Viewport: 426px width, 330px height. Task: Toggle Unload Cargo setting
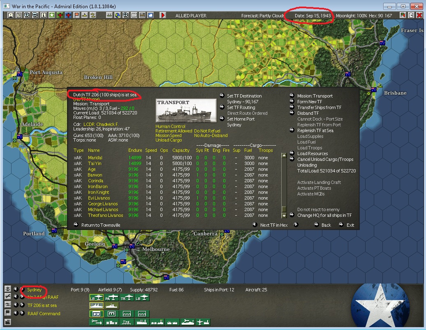click(169, 140)
